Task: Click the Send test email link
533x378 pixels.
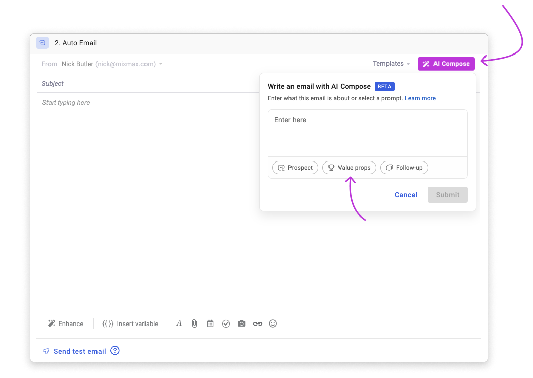Action: point(79,351)
